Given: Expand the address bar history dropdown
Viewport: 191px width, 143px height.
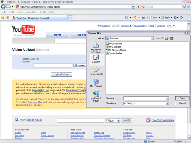Looking at the screenshot, I should (x=133, y=7).
